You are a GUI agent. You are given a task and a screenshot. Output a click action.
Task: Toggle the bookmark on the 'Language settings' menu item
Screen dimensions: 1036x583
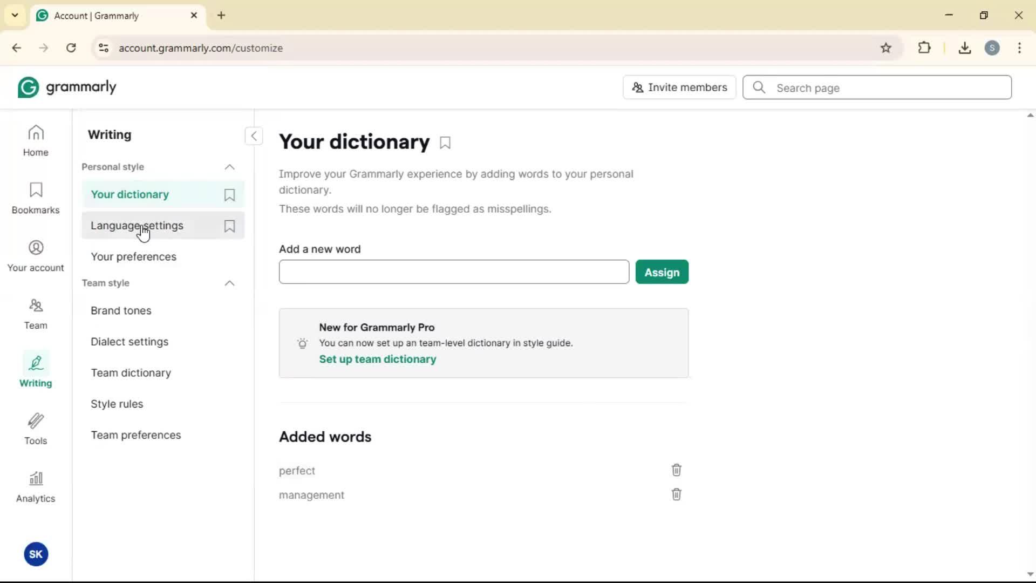[x=229, y=226]
